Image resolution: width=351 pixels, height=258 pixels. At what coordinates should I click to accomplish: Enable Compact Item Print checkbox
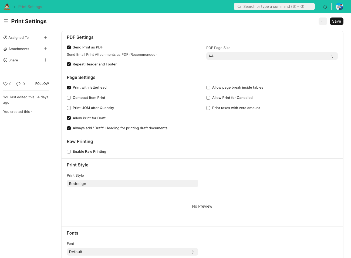click(69, 98)
